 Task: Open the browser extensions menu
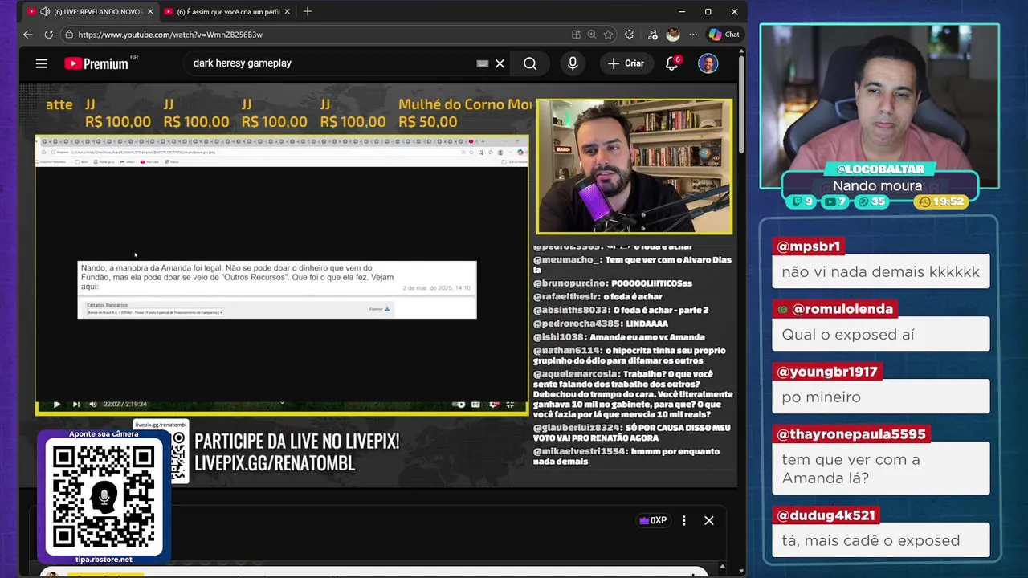click(x=629, y=35)
